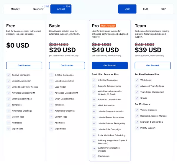The height and width of the screenshot is (165, 177).
Task: Select USD currency tab
Action: (x=127, y=9)
